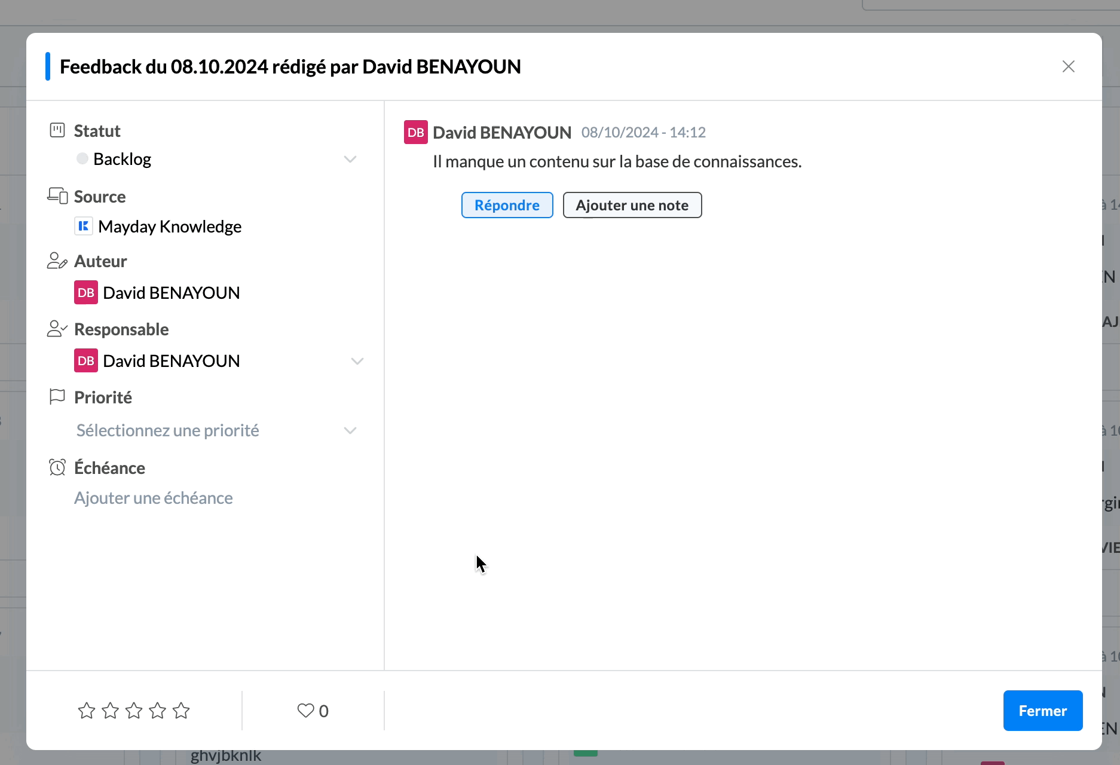Click the Auteur person-with-pen icon

(x=57, y=261)
